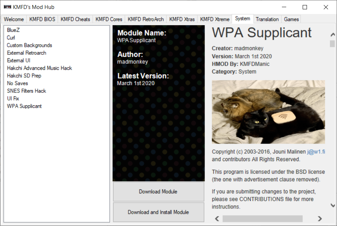
Task: Switch to the KMFD BIOS tab
Action: point(42,19)
